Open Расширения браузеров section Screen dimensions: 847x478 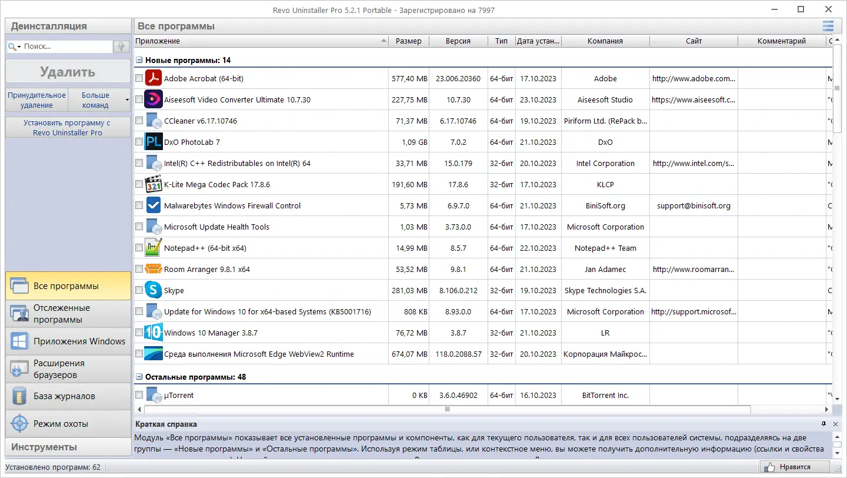68,369
